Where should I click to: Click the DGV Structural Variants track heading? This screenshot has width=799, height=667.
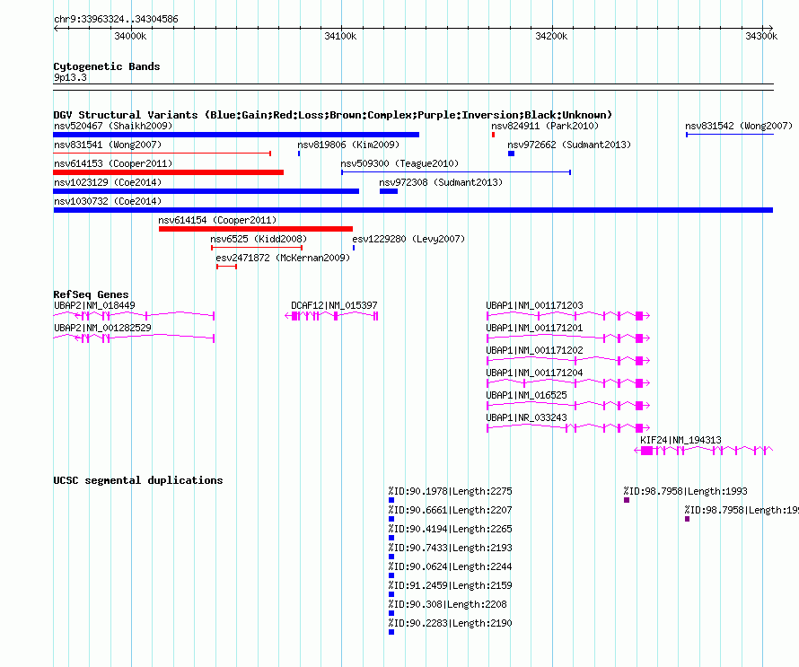pos(333,115)
